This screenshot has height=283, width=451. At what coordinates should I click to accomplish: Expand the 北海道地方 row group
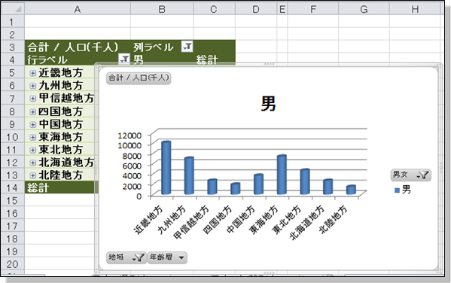pyautogui.click(x=33, y=163)
